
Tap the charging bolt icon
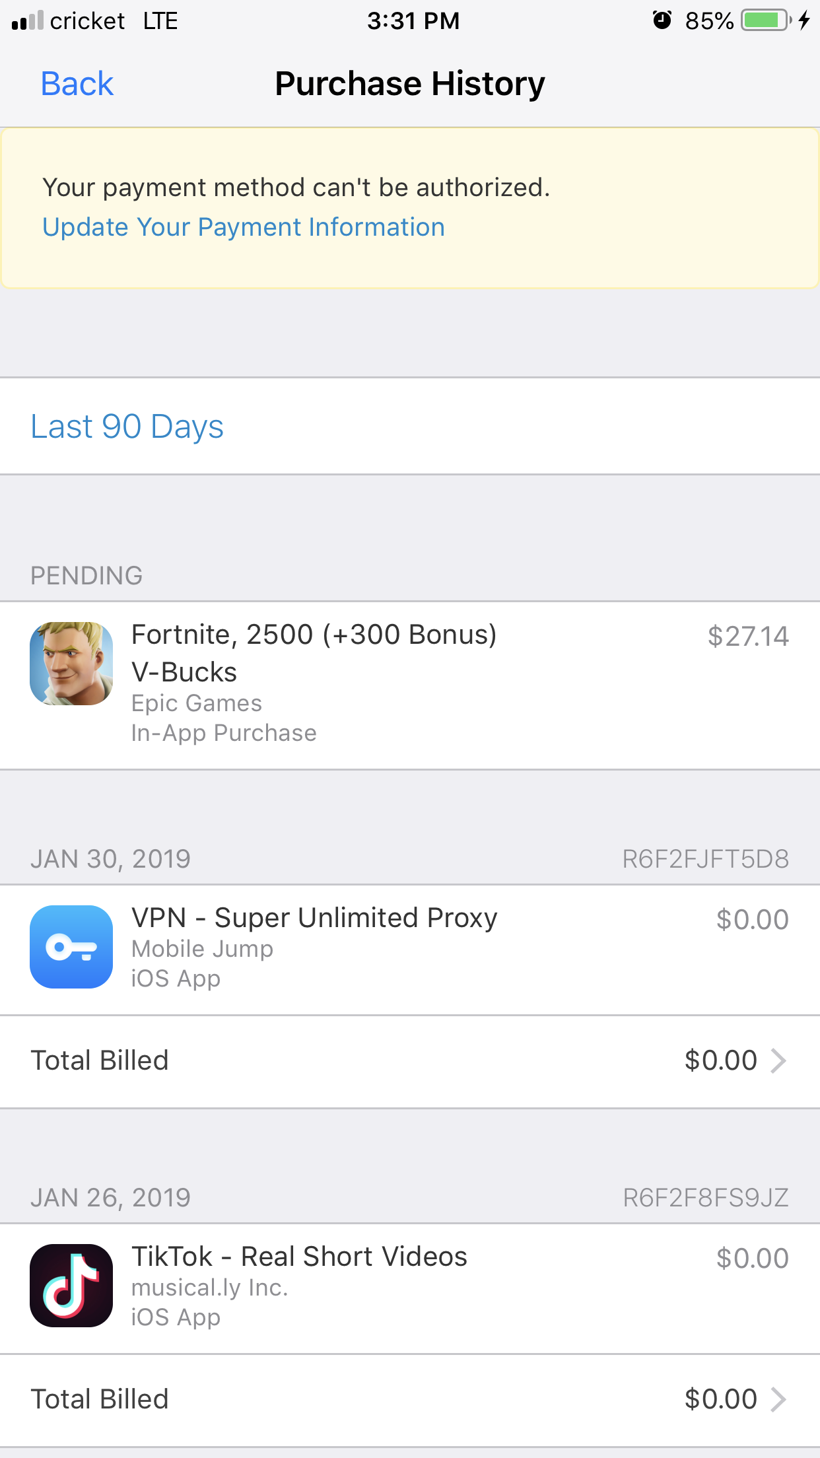pyautogui.click(x=803, y=20)
